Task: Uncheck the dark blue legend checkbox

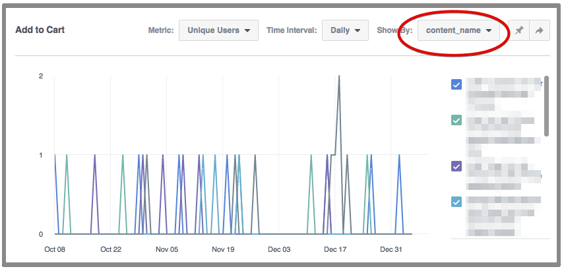Action: pos(456,84)
